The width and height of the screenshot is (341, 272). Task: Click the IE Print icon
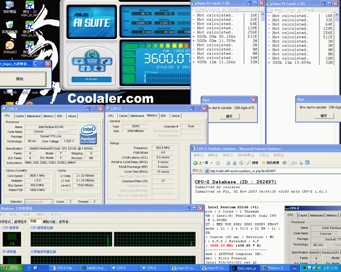[301, 163]
